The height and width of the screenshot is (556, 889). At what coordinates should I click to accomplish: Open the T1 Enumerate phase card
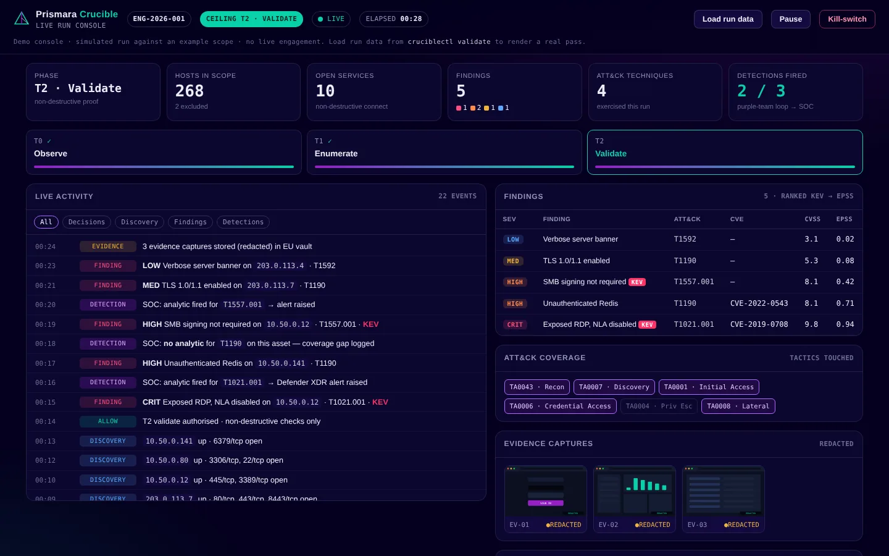coord(444,152)
